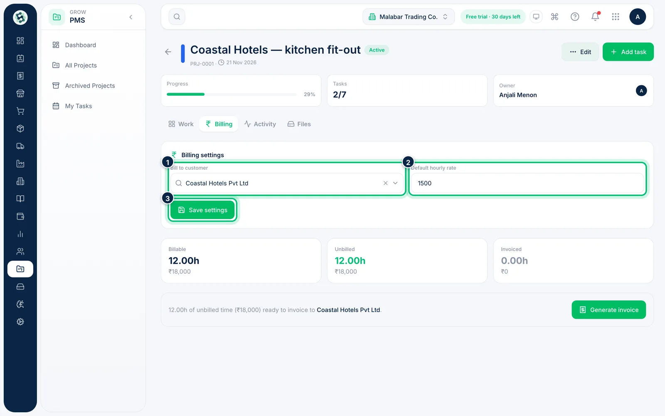This screenshot has height=416, width=665.
Task: Click the monitor display icon in the top bar
Action: point(536,17)
